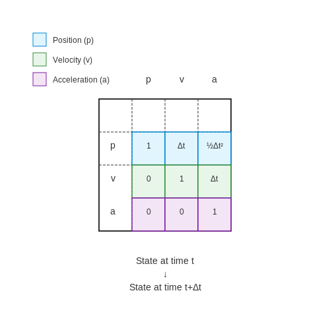
Task: Click the purple Acceleration legend swatch
Action: tap(40, 79)
